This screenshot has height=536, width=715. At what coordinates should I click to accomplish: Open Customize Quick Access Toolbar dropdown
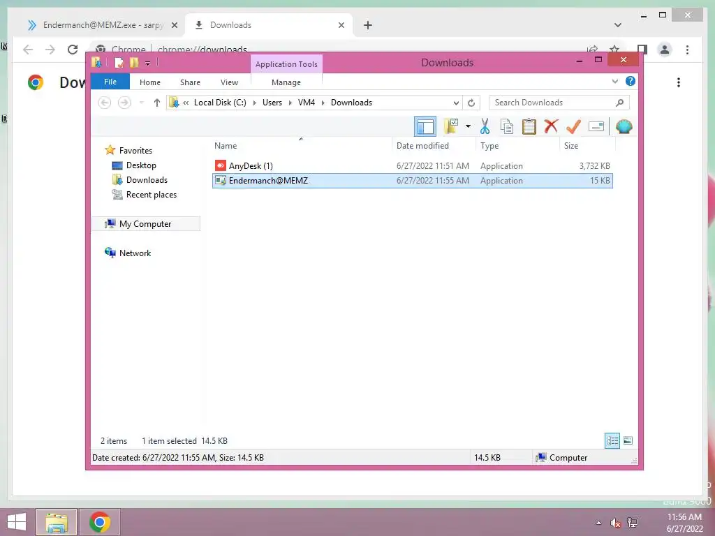coord(148,63)
